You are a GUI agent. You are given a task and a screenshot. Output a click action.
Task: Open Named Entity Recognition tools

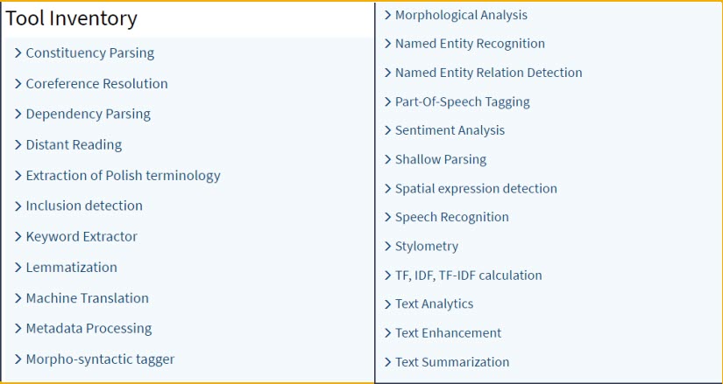pyautogui.click(x=470, y=44)
